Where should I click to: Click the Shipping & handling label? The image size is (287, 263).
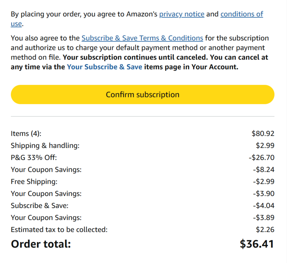[45, 146]
